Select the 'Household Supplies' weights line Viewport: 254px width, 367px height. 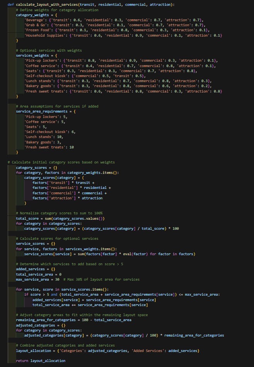[x=123, y=35]
